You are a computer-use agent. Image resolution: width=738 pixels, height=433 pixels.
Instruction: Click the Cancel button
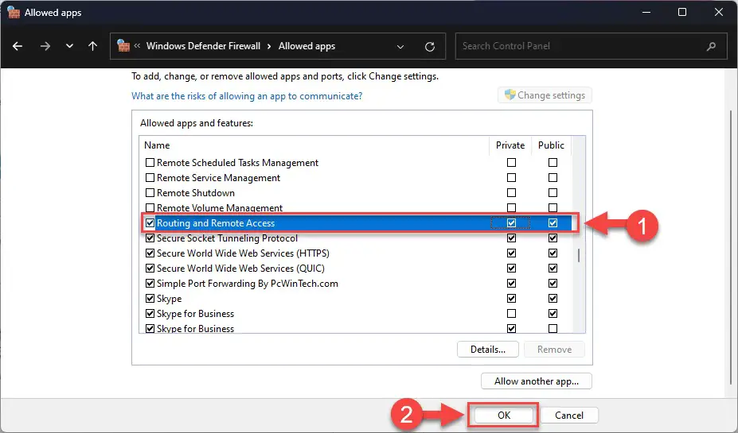(568, 416)
